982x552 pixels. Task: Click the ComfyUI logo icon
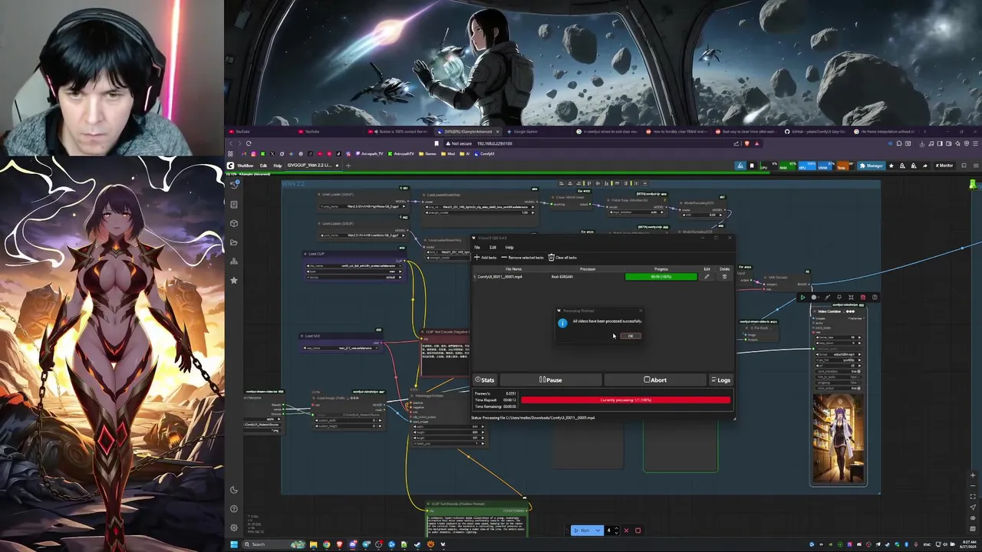coord(230,166)
